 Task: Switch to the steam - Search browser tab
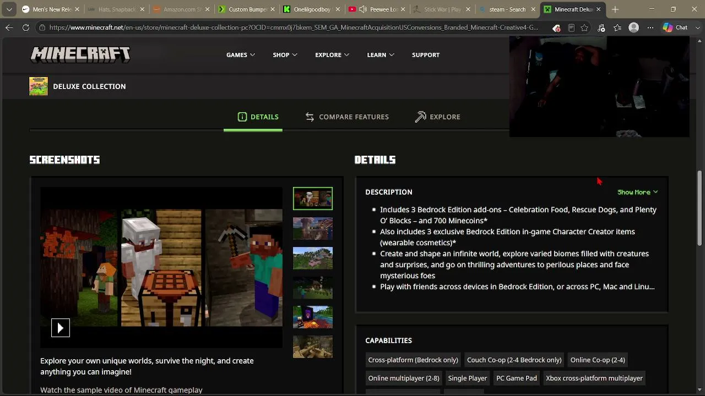coord(507,9)
